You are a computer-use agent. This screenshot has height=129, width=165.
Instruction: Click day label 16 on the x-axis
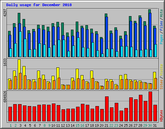(82, 125)
